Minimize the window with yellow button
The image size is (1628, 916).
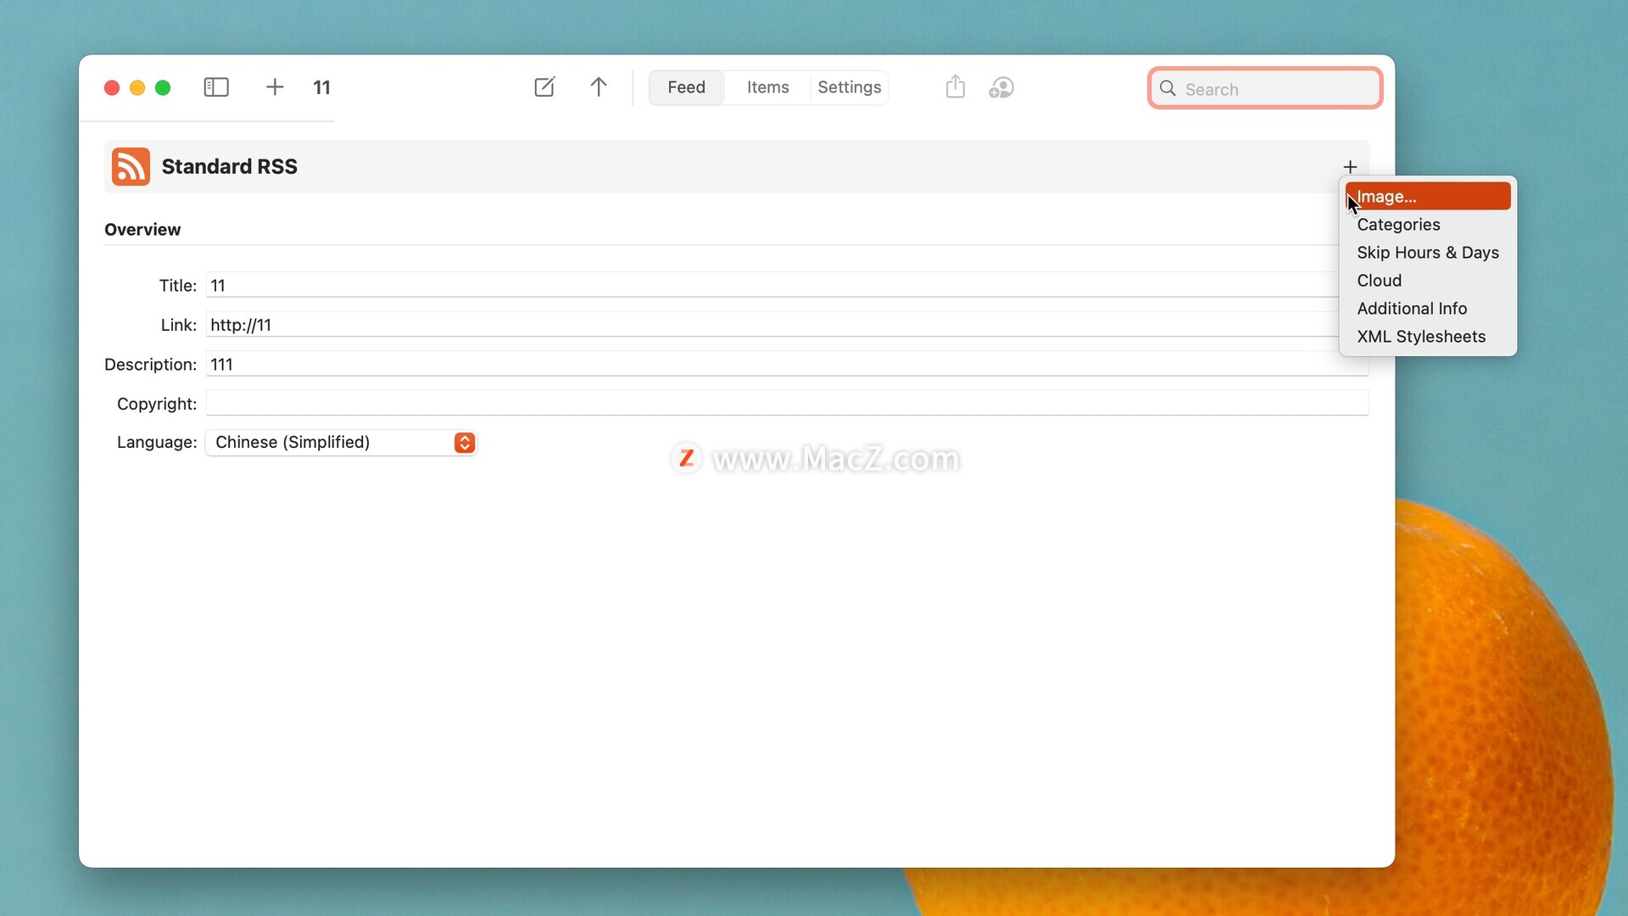[x=137, y=87]
